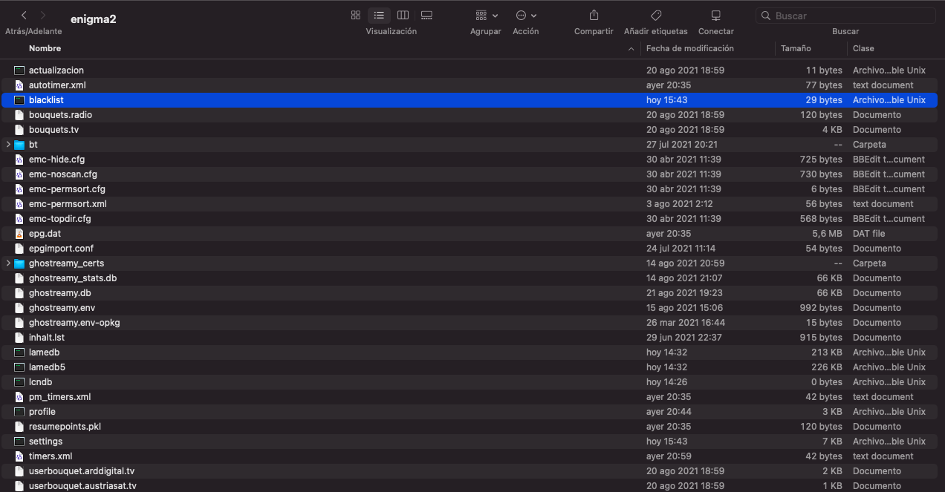
Task: Select the lamedb5 Unix executable icon
Action: (x=19, y=367)
